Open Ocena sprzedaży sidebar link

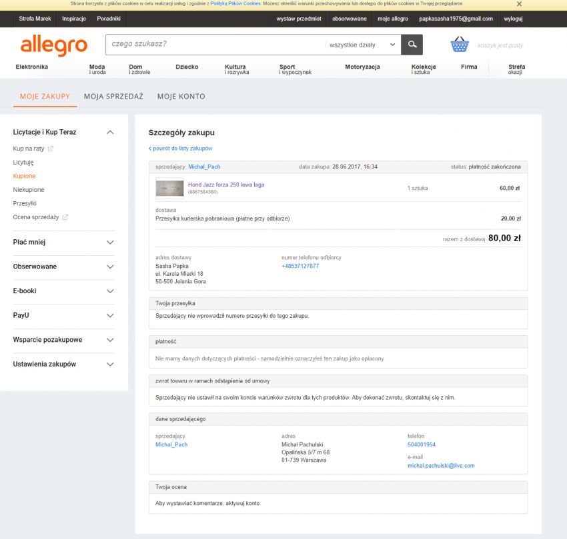[36, 217]
